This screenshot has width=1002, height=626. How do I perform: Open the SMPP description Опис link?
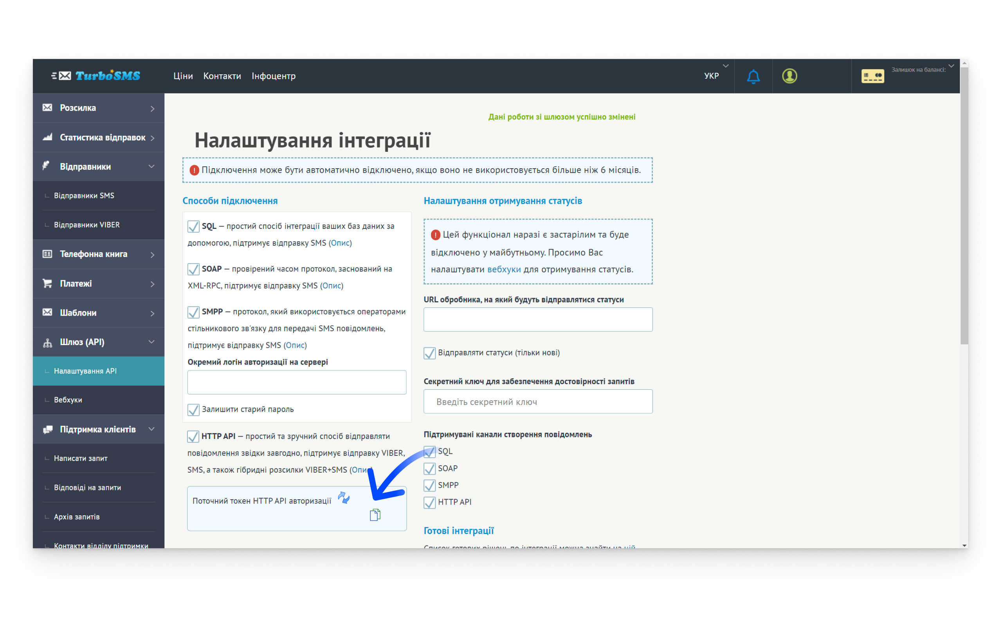coord(295,345)
